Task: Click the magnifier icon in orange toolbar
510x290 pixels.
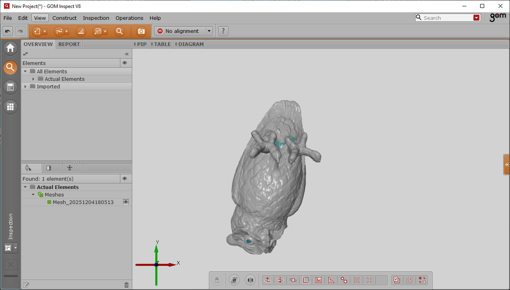Action: pos(119,31)
